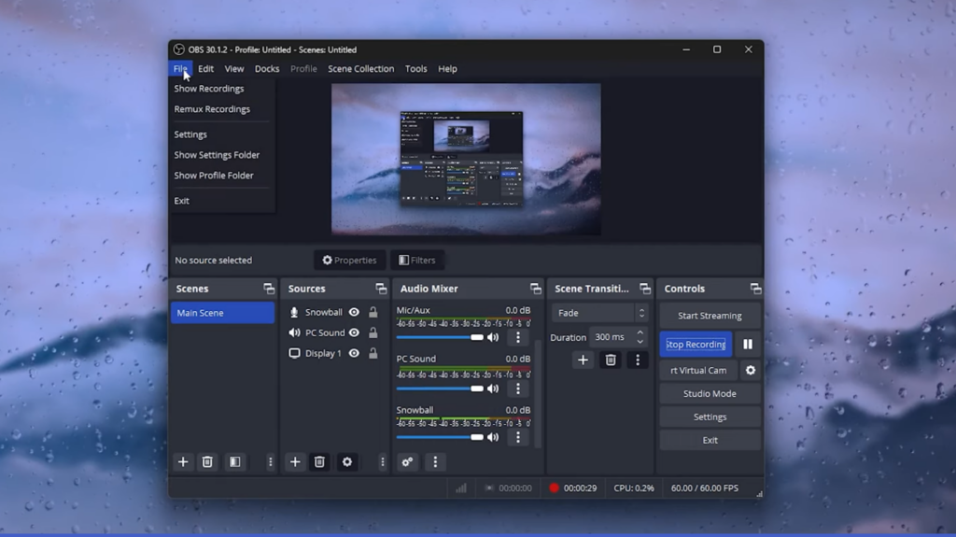956x537 pixels.
Task: Add a new scene with plus icon
Action: 183,461
